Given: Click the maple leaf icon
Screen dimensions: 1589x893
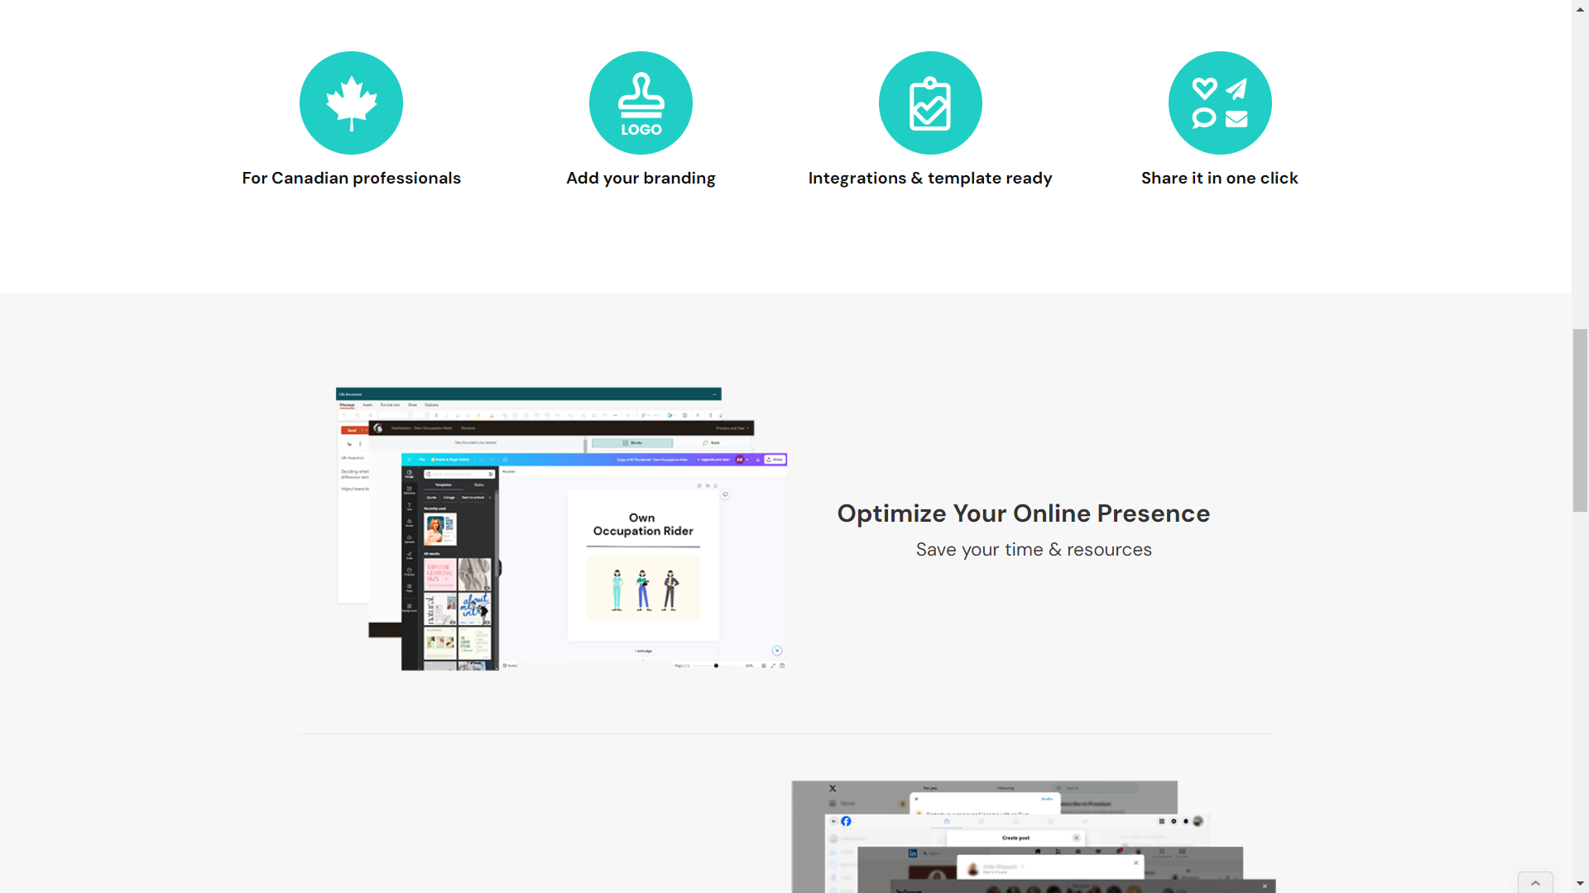Looking at the screenshot, I should [351, 103].
